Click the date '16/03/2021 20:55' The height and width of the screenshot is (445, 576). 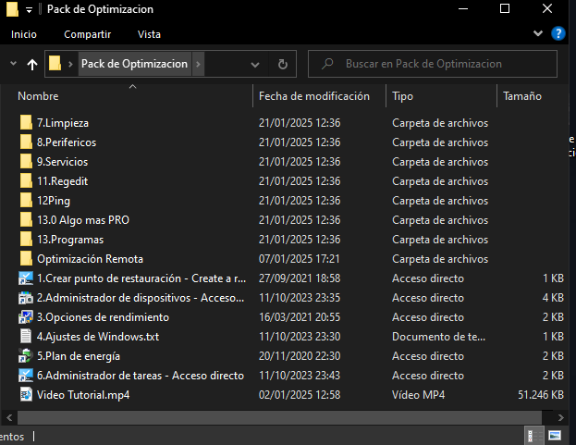[300, 317]
